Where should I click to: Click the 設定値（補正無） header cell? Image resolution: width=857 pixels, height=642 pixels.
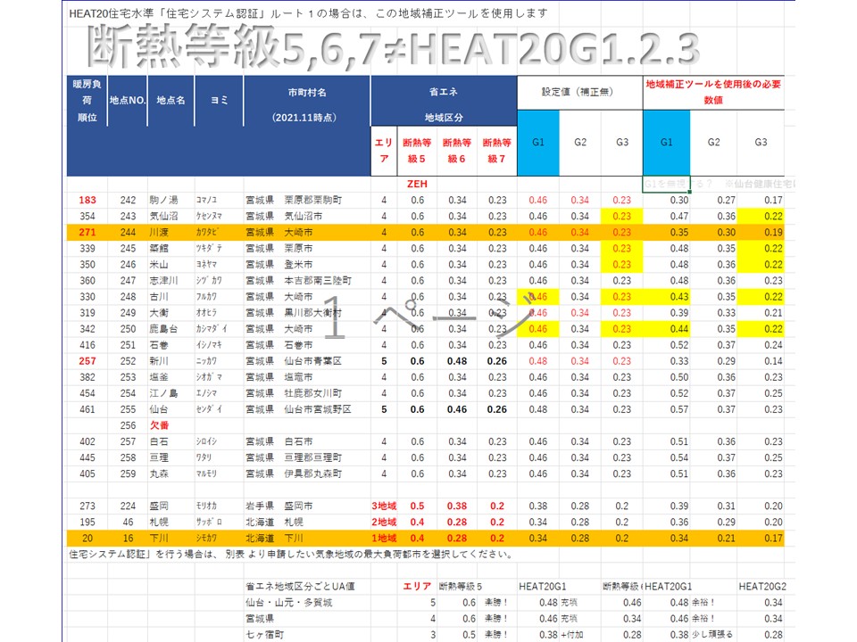[x=578, y=91]
